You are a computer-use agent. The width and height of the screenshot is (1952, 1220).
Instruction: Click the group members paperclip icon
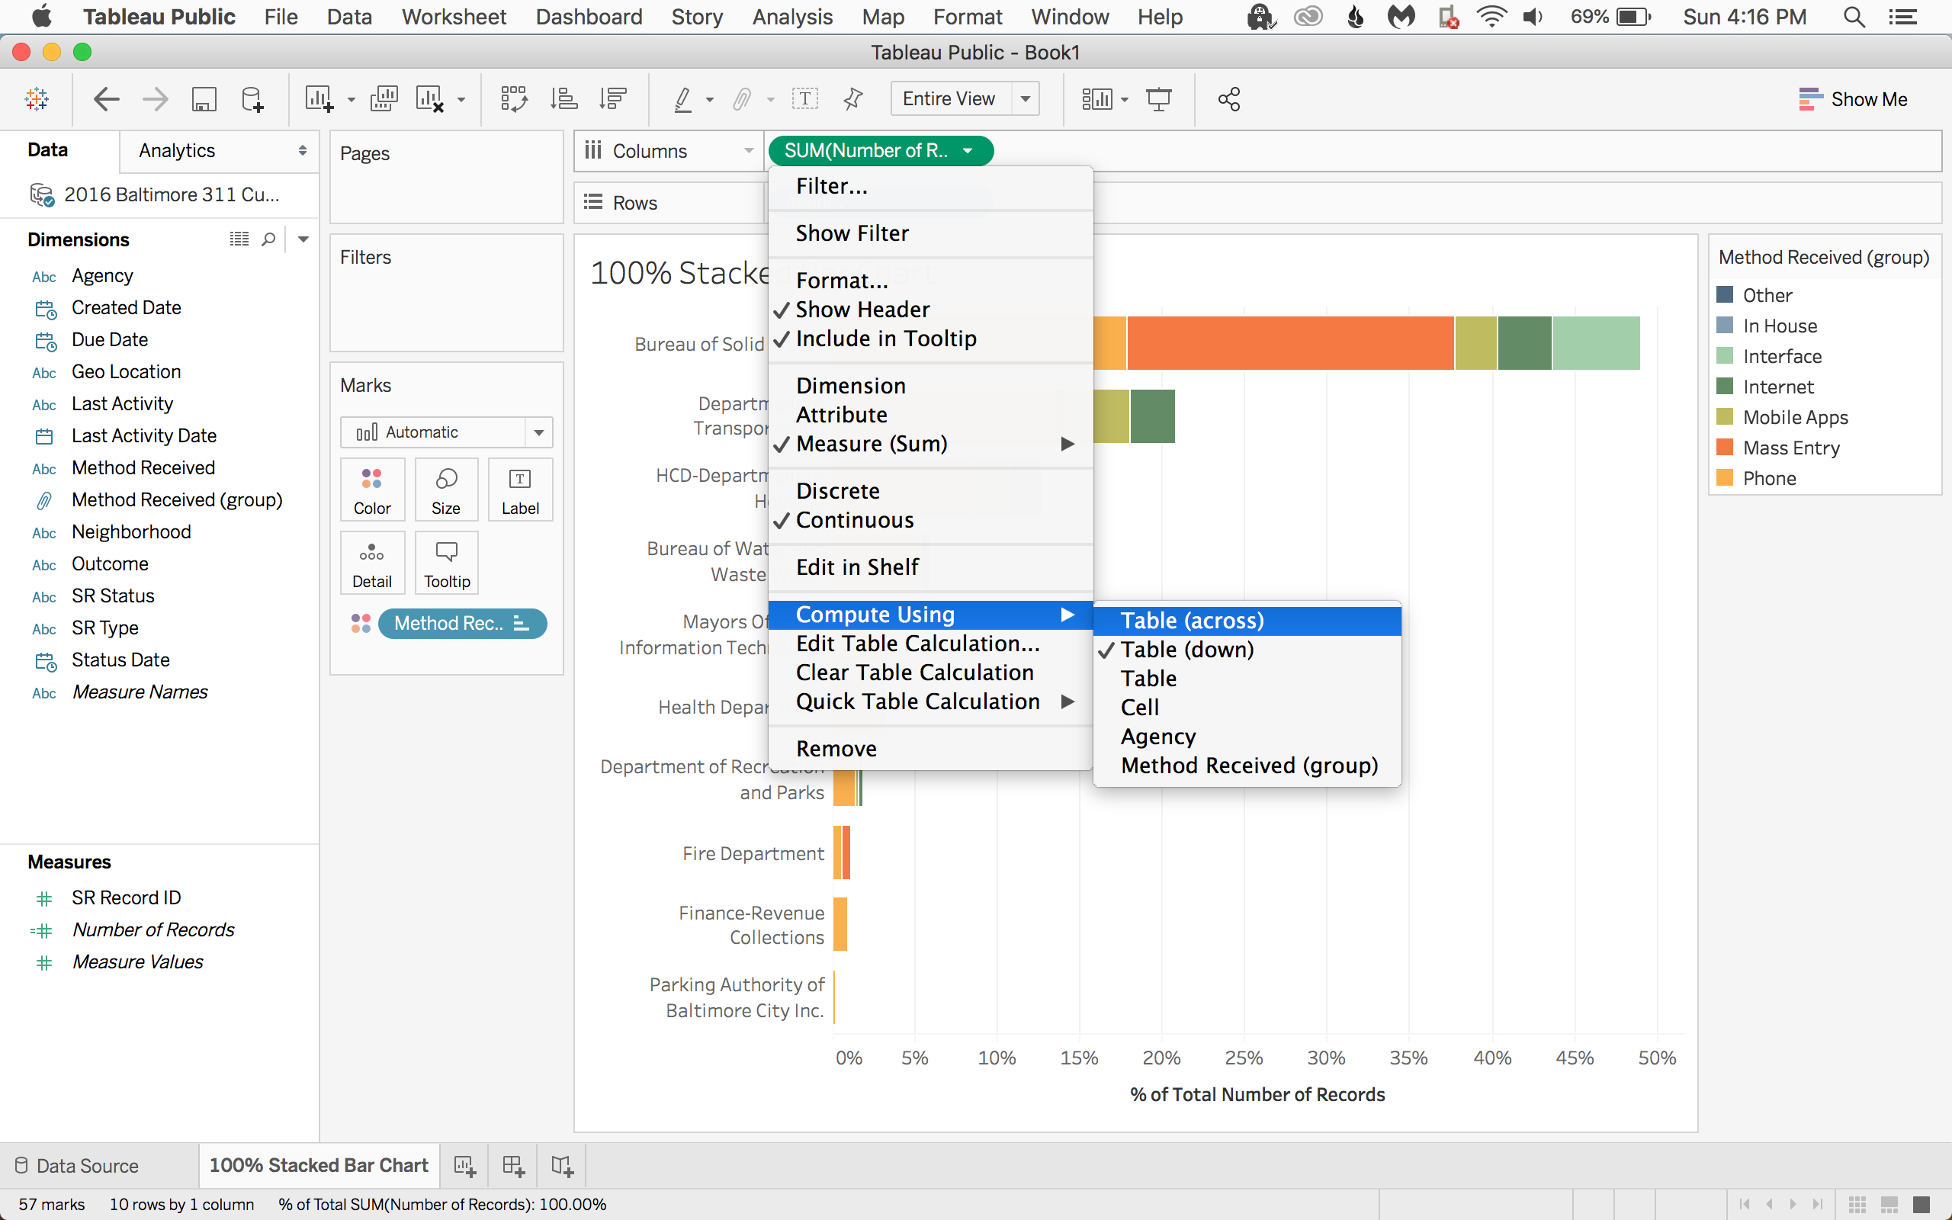tap(741, 99)
